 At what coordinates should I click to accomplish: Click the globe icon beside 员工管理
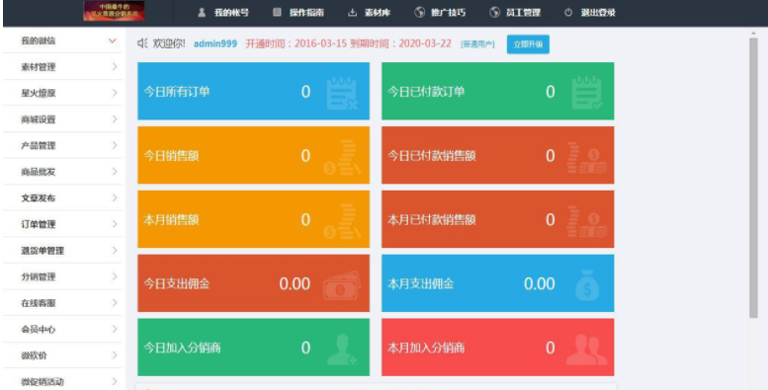tap(494, 13)
